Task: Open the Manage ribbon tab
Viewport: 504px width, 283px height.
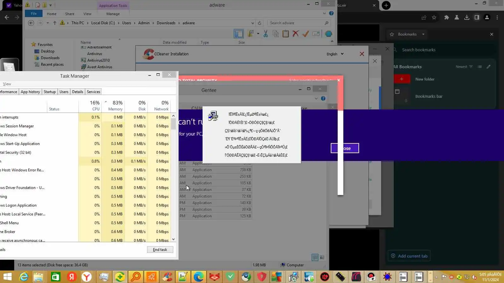Action: pyautogui.click(x=113, y=14)
